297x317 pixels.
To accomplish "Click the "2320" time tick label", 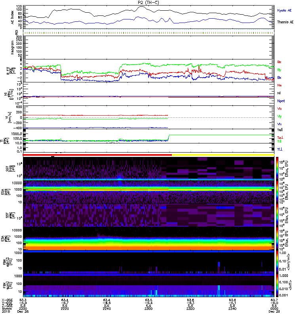I will point(190,309).
